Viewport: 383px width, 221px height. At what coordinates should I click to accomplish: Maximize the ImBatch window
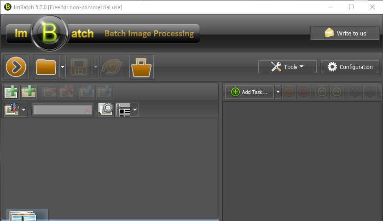pos(351,7)
